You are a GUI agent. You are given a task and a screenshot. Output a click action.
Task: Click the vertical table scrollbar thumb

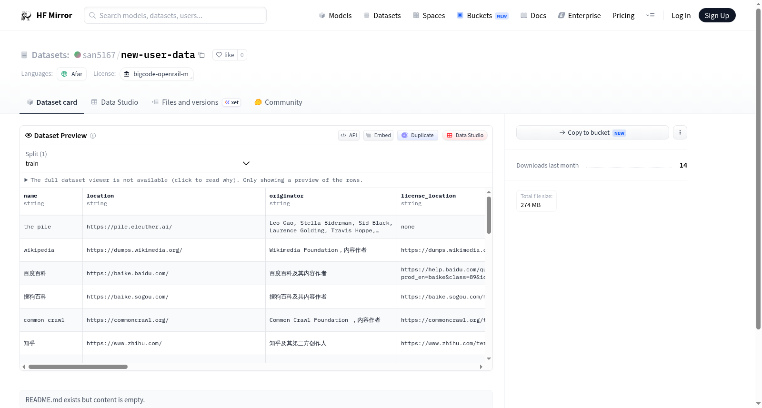coord(489,215)
